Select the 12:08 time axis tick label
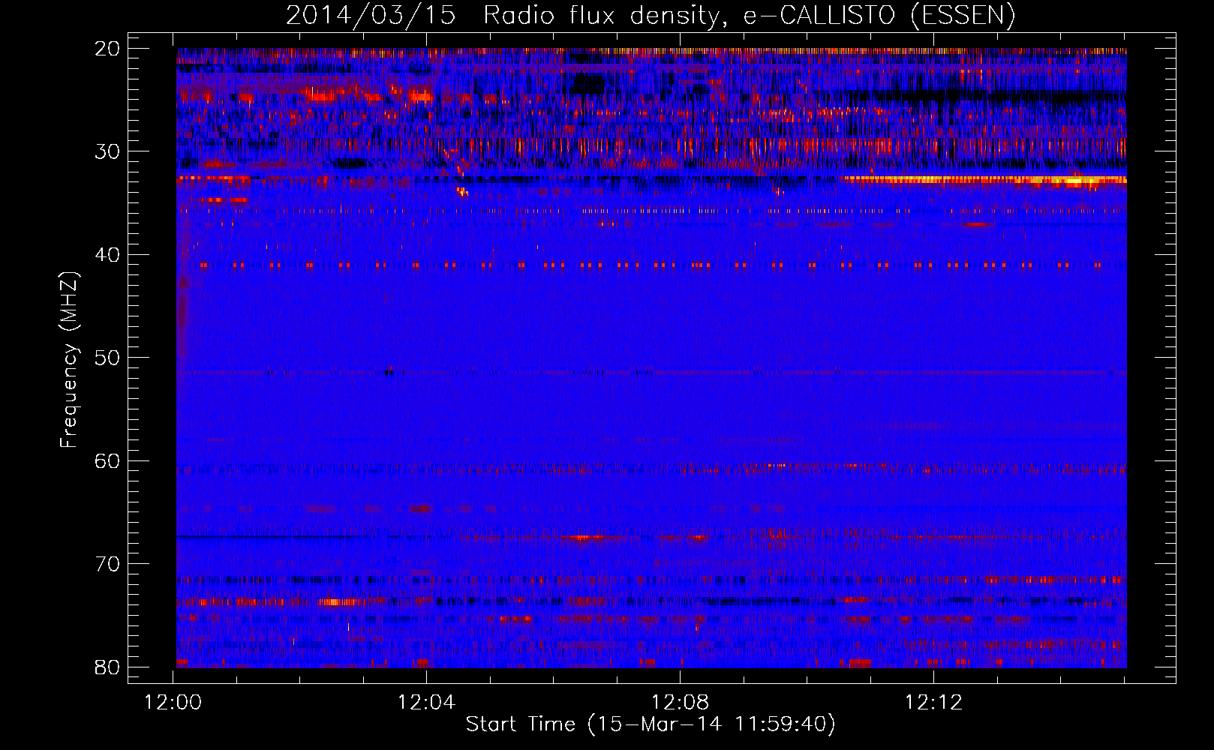The image size is (1214, 750). tap(681, 703)
